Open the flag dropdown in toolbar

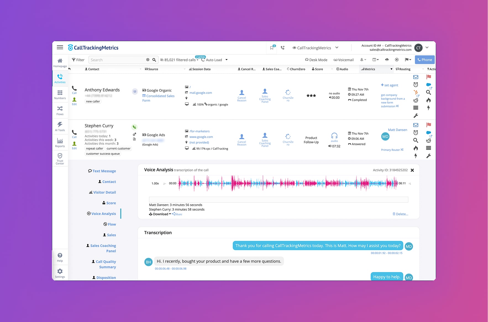pyautogui.click(x=408, y=60)
